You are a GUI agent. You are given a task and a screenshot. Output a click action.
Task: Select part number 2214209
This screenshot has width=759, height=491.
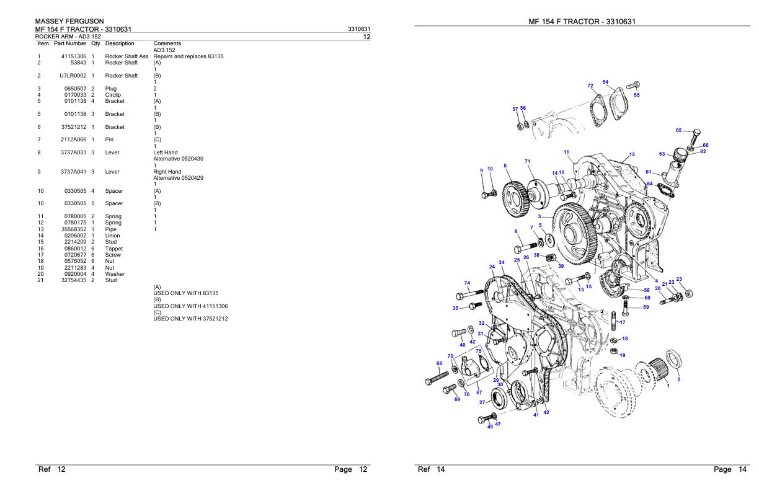[76, 242]
